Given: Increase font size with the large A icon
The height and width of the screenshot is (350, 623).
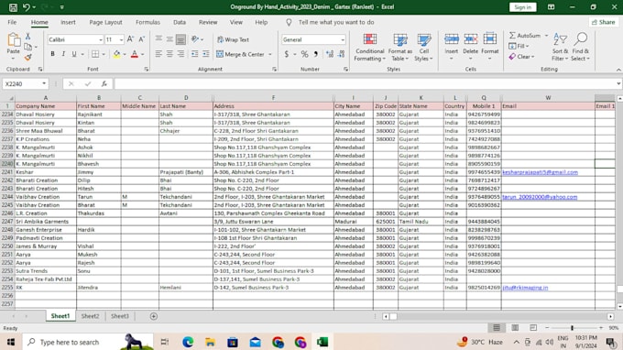Looking at the screenshot, I should 130,39.
